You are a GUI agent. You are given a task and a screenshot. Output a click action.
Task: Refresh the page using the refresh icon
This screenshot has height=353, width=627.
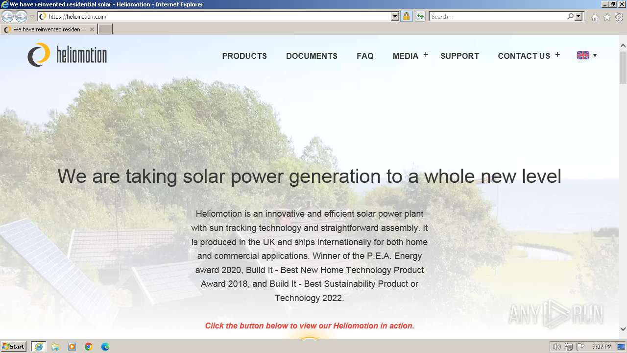(420, 17)
